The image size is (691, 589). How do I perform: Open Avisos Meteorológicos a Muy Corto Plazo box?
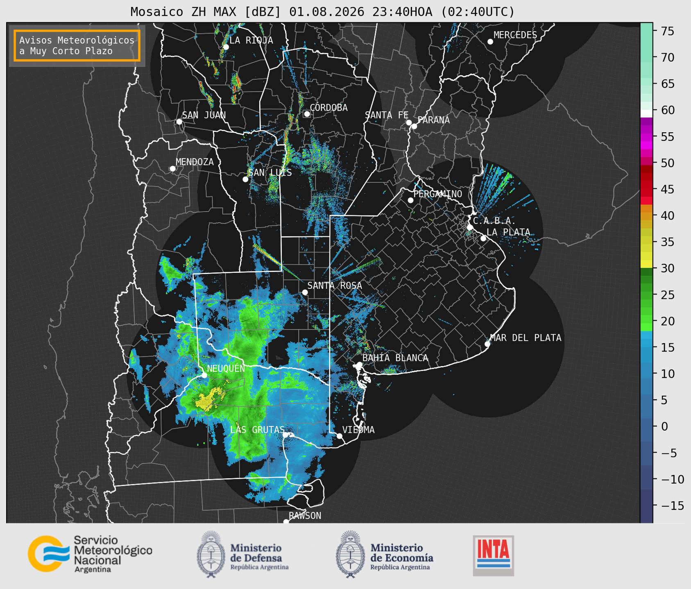77,45
